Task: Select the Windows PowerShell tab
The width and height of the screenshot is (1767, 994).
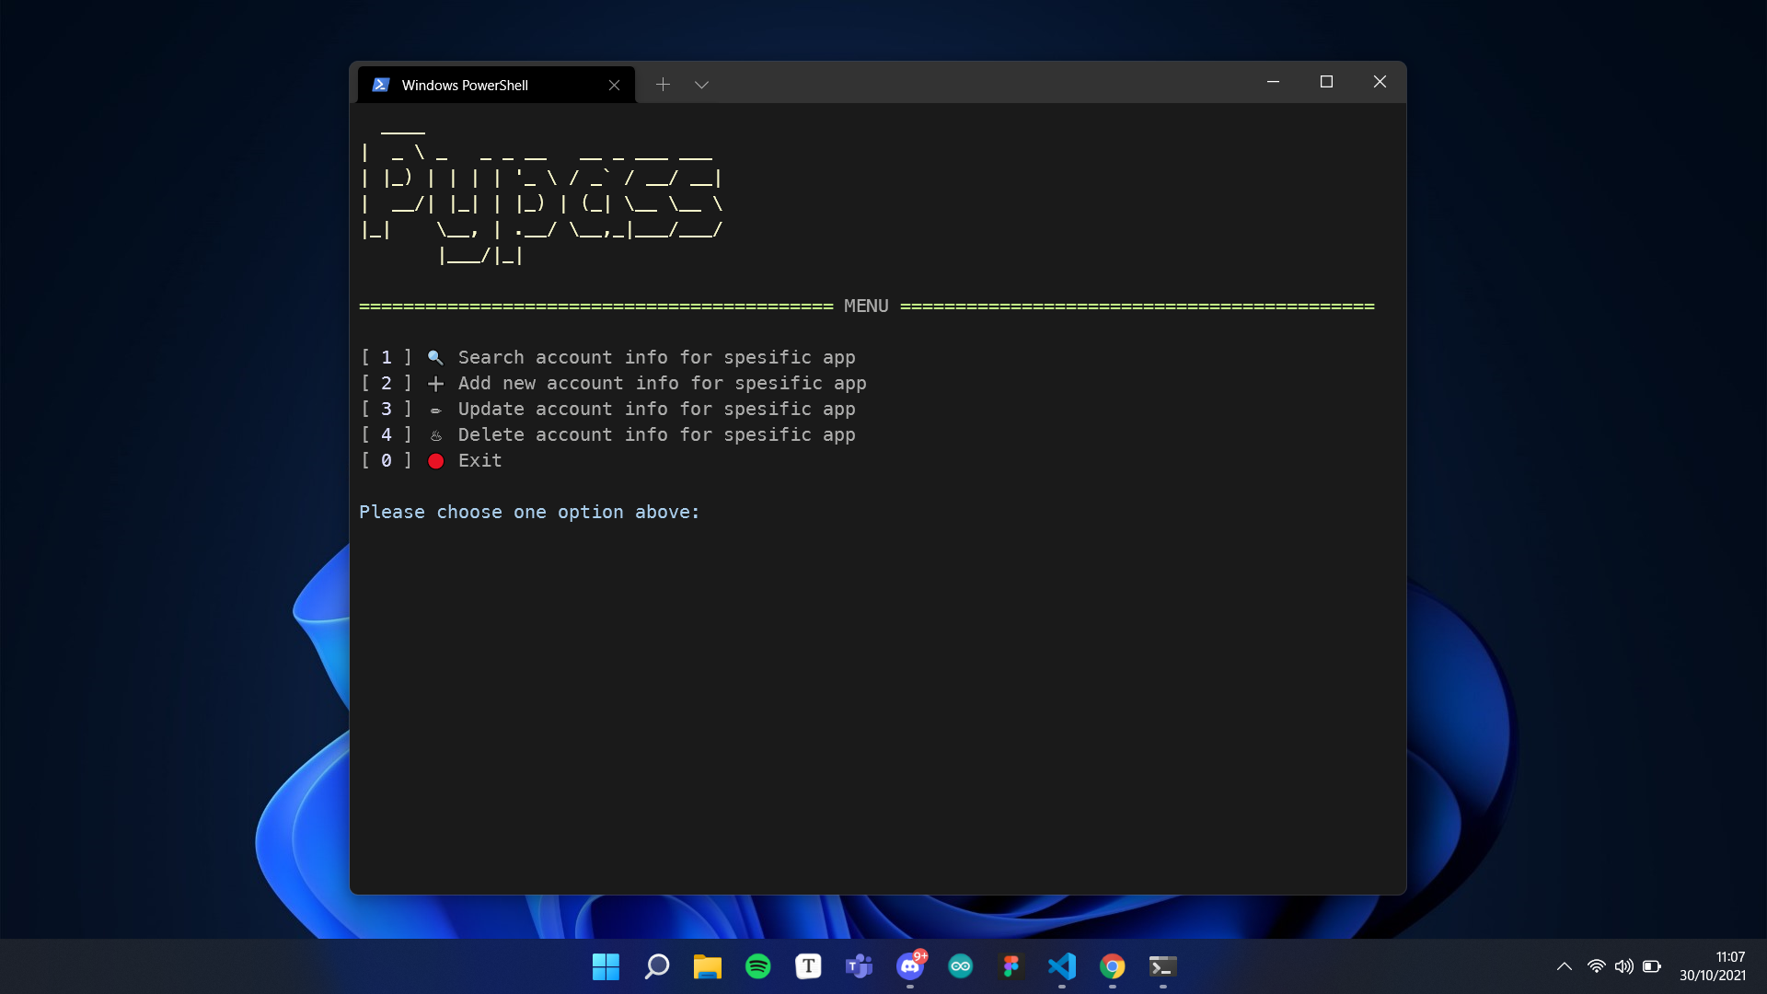Action: click(x=497, y=85)
